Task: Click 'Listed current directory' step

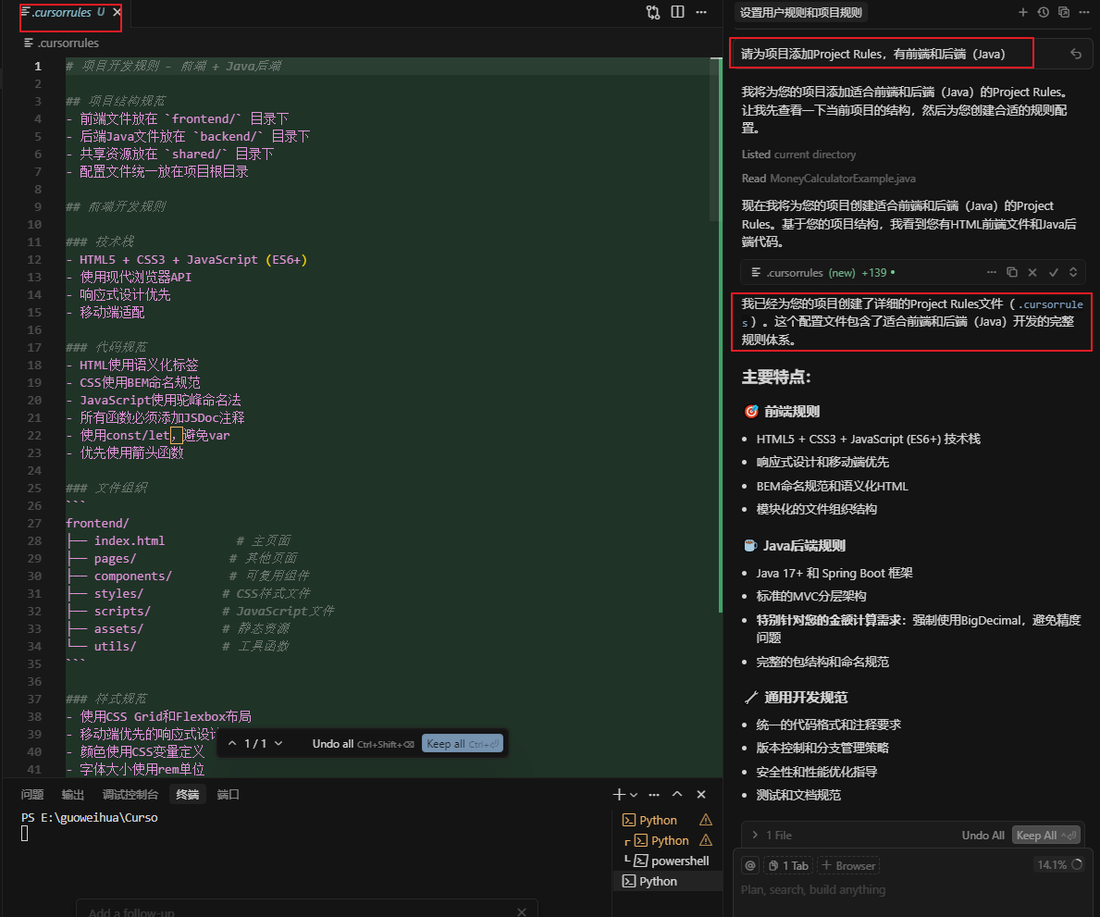Action: pos(798,155)
